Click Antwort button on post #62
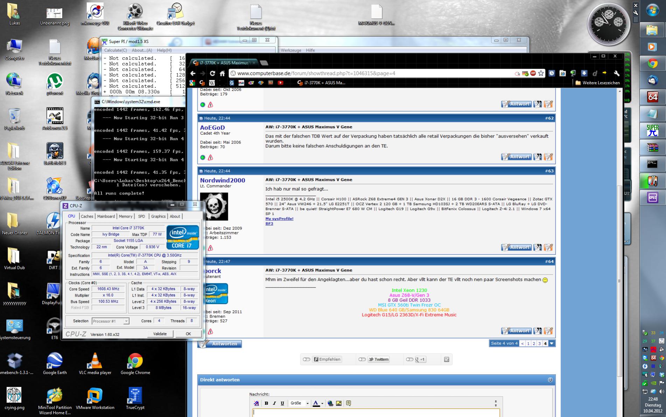The width and height of the screenshot is (666, 417). (516, 157)
